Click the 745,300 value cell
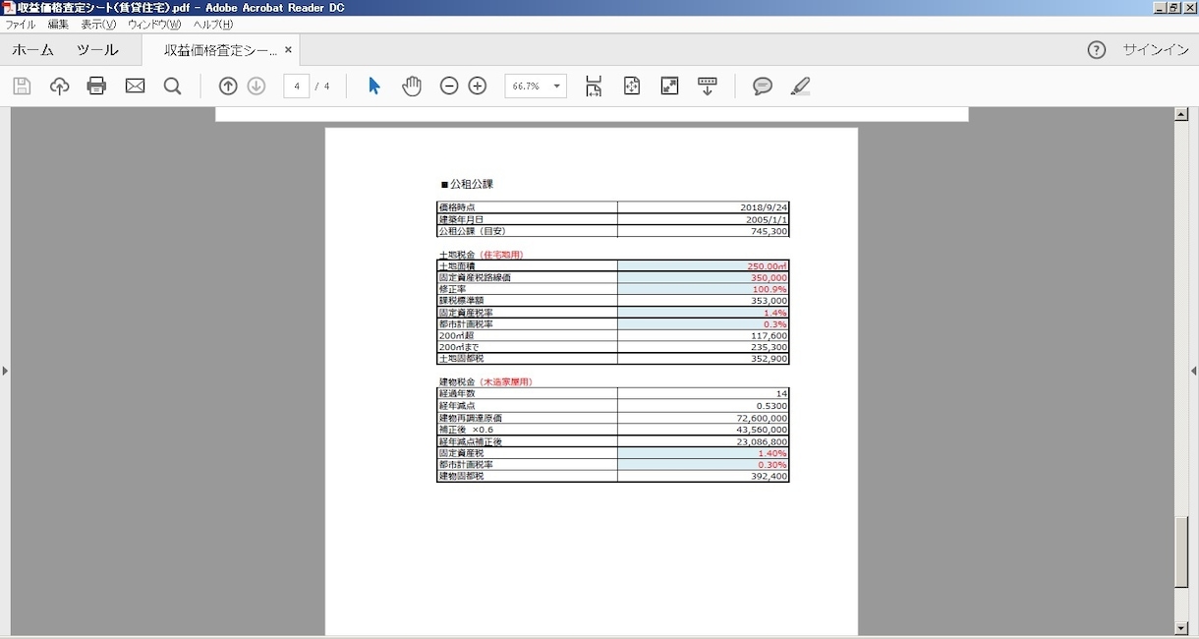1199x639 pixels. pyautogui.click(x=704, y=231)
